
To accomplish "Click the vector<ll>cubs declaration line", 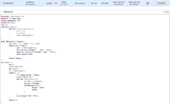I will 8,23.
